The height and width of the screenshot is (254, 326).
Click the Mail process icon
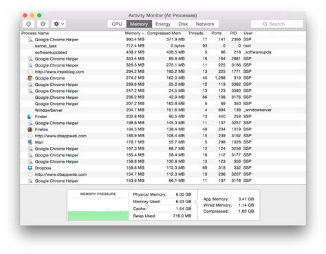(x=30, y=142)
